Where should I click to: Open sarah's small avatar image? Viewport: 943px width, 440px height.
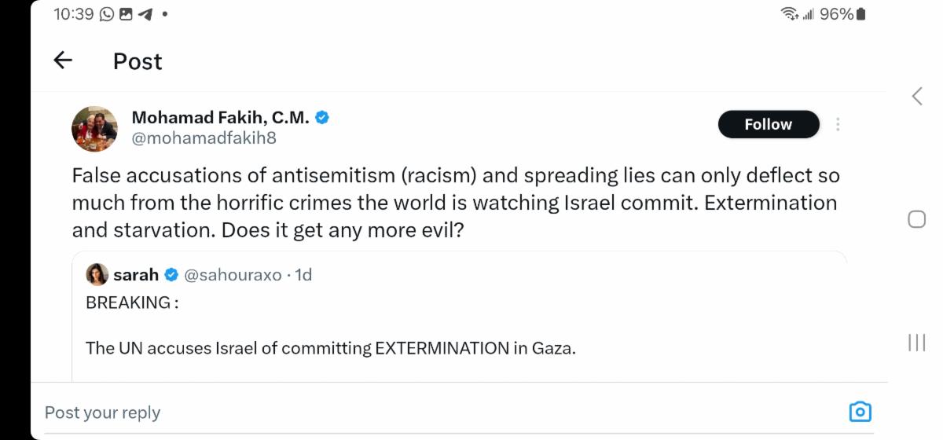click(x=97, y=274)
